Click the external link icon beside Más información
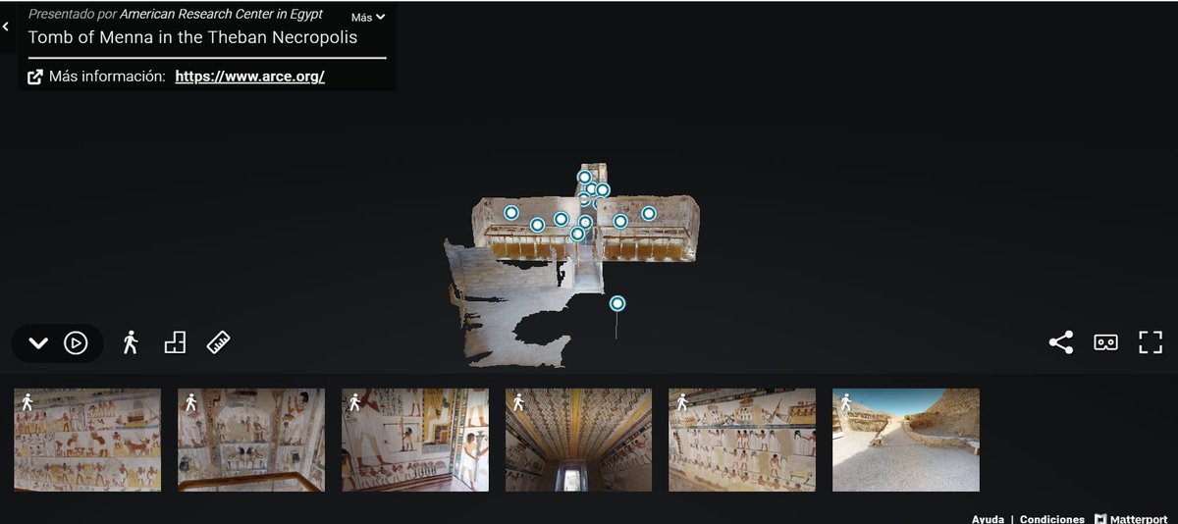 35,77
